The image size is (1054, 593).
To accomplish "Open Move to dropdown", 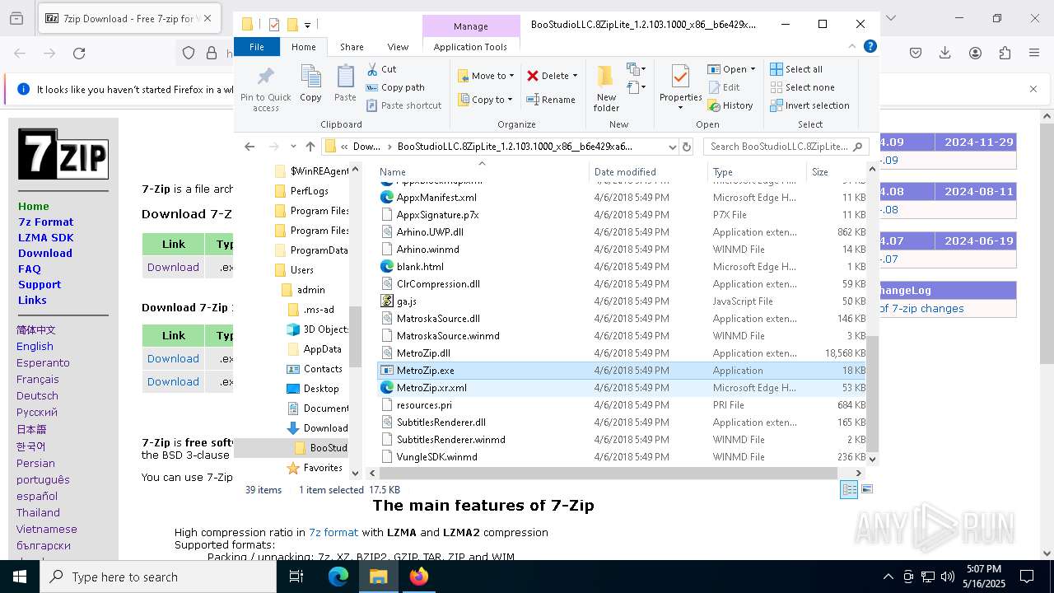I will tap(486, 76).
